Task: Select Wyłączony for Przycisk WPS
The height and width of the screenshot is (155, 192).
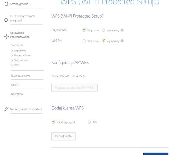Action: click(103, 30)
